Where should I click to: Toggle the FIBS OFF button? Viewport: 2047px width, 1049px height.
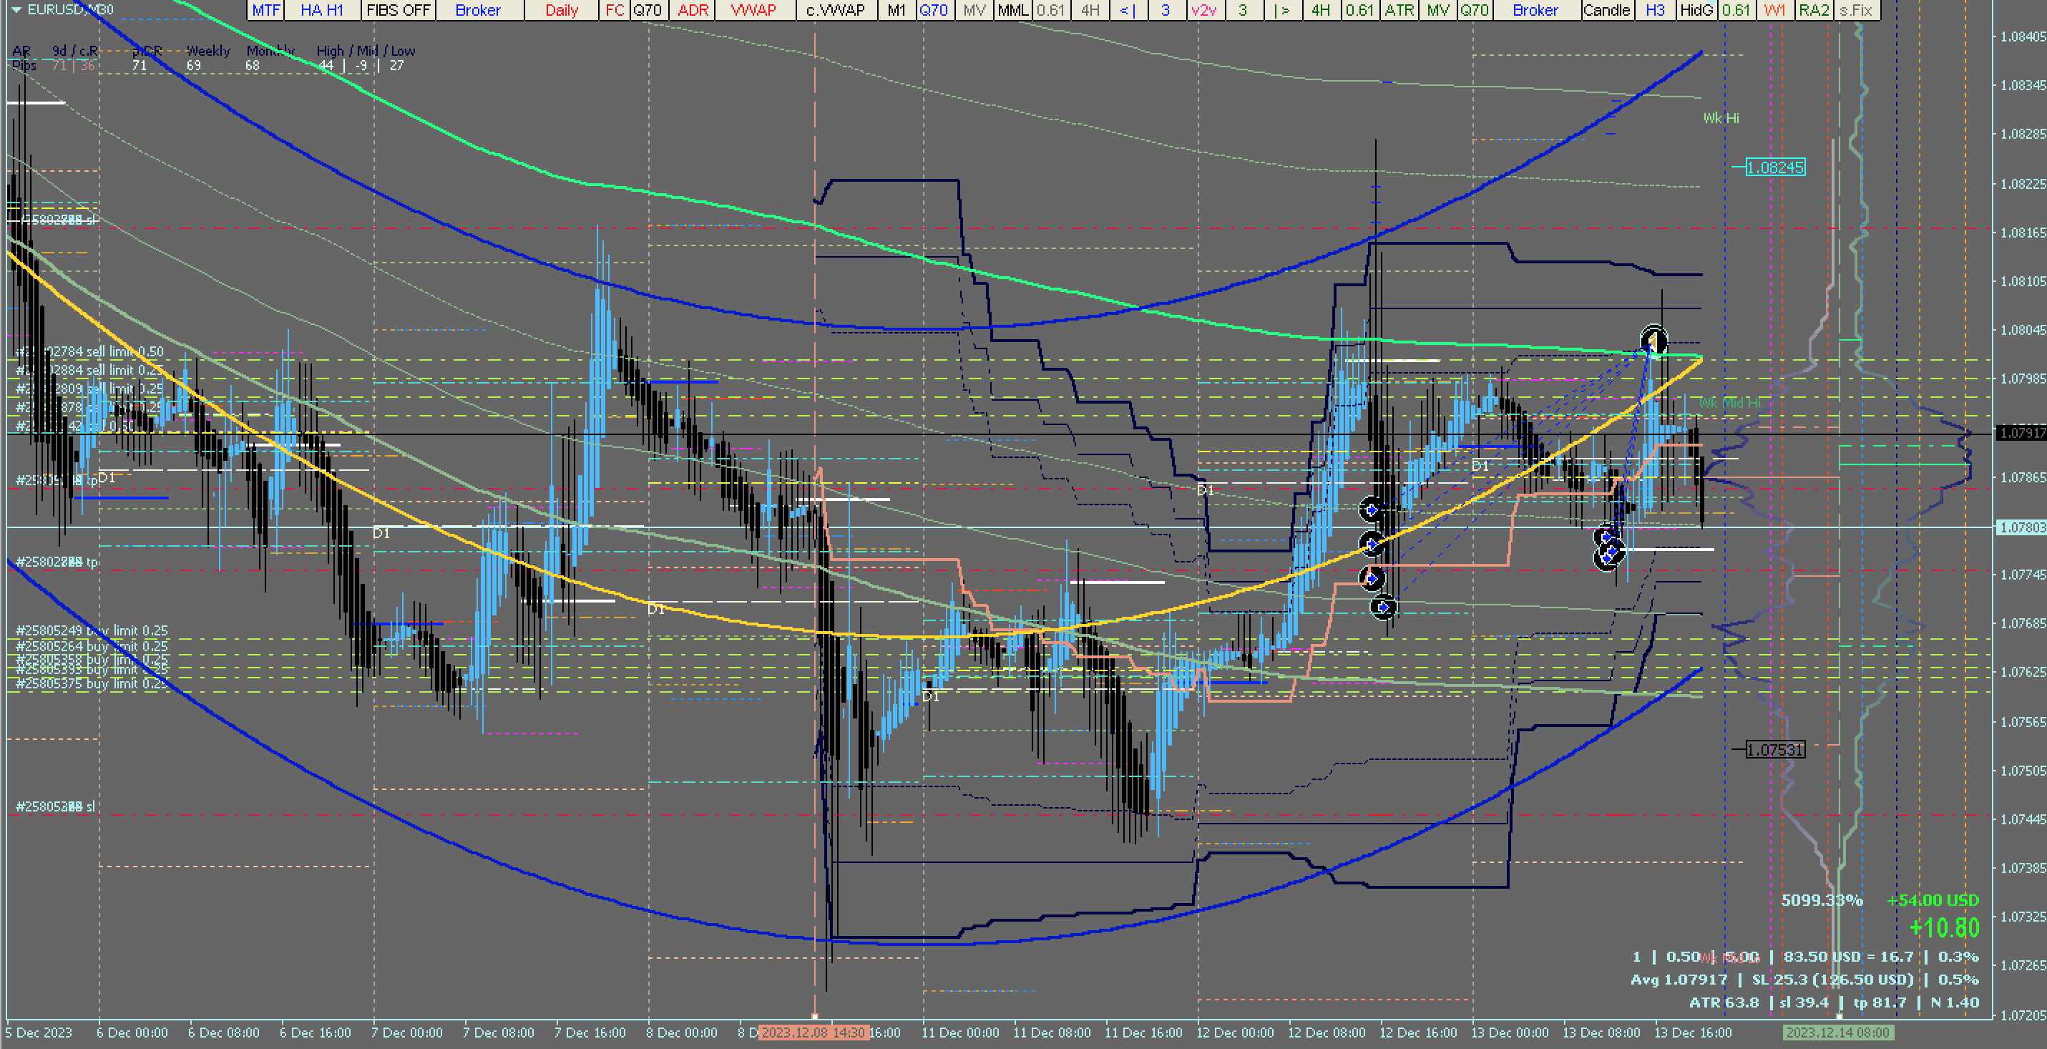[x=398, y=10]
